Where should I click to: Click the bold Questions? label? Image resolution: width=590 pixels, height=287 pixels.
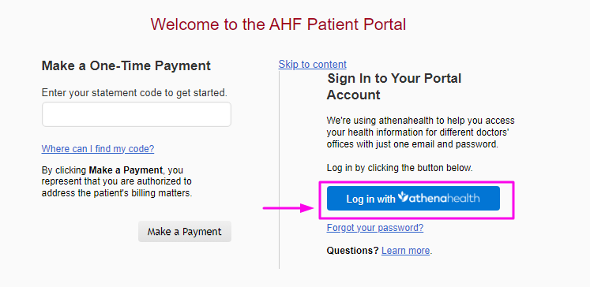[352, 251]
